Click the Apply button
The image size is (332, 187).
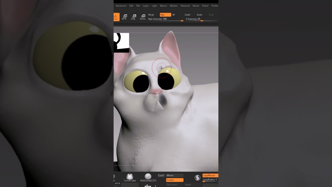click(x=188, y=185)
